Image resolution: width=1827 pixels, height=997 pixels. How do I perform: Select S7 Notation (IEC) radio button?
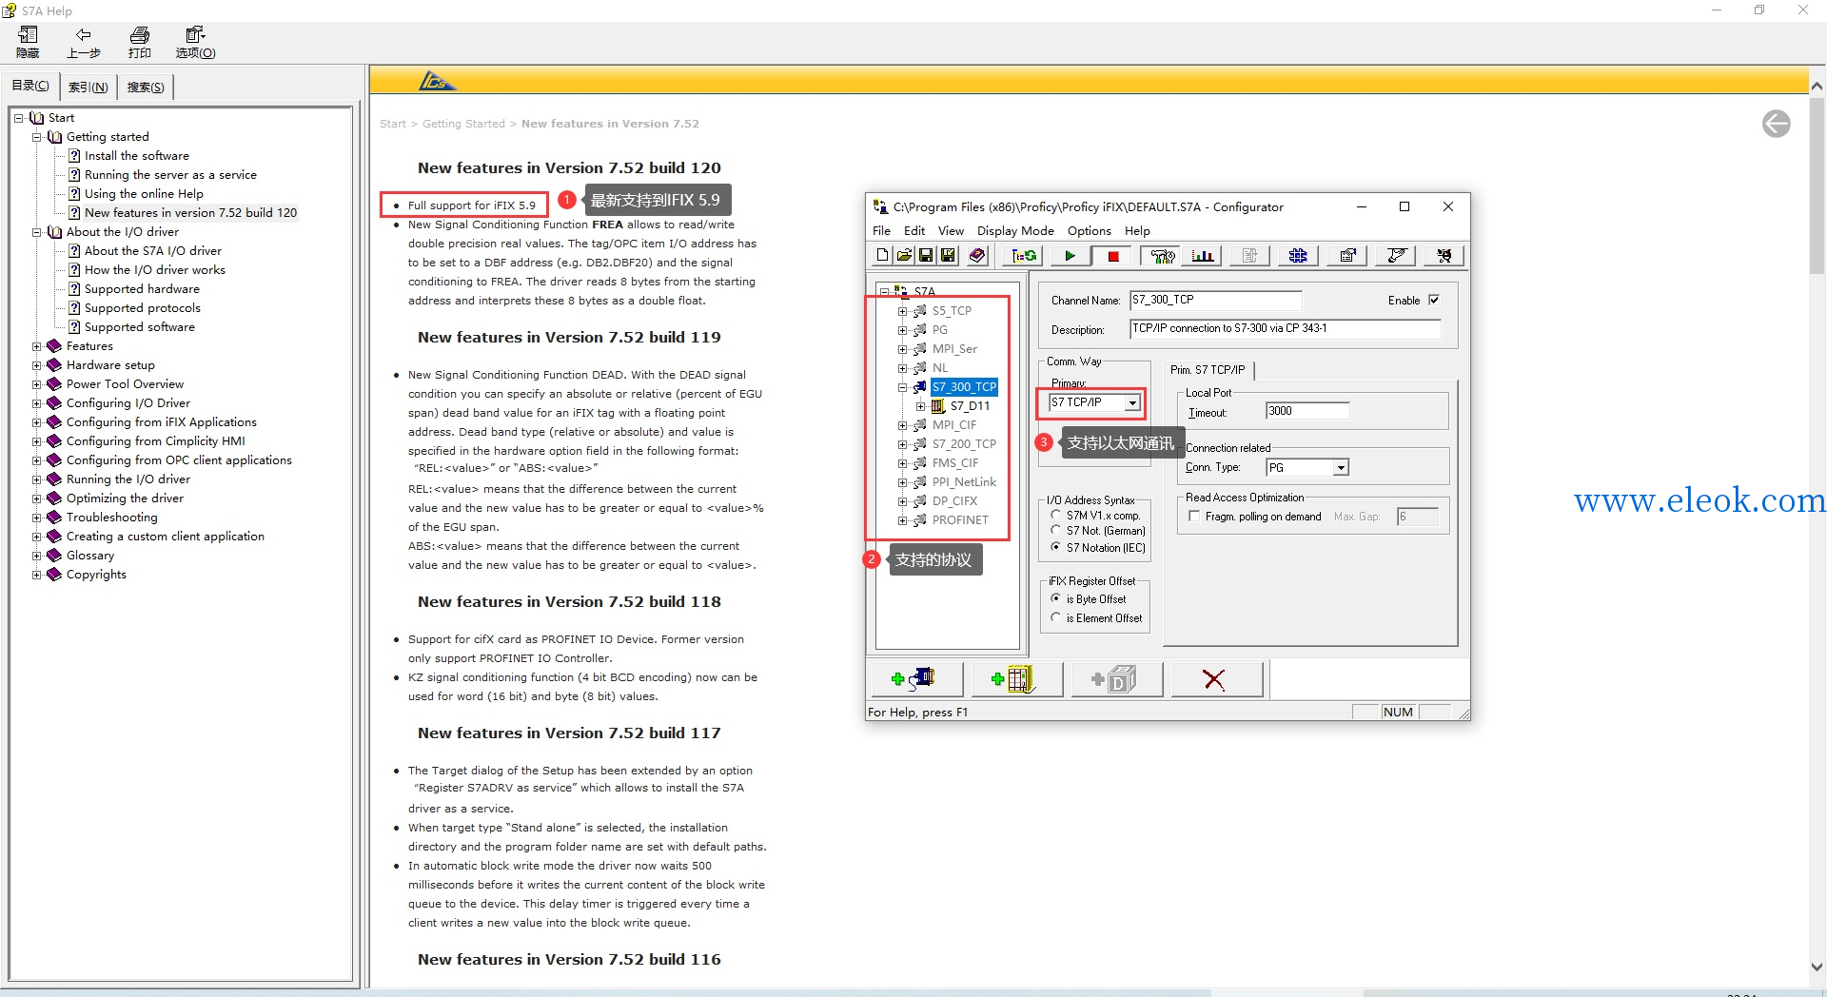tap(1055, 547)
